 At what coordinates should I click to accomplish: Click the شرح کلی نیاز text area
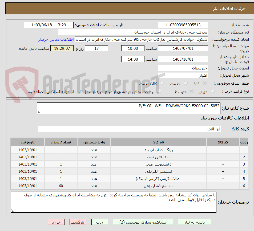click(x=129, y=108)
